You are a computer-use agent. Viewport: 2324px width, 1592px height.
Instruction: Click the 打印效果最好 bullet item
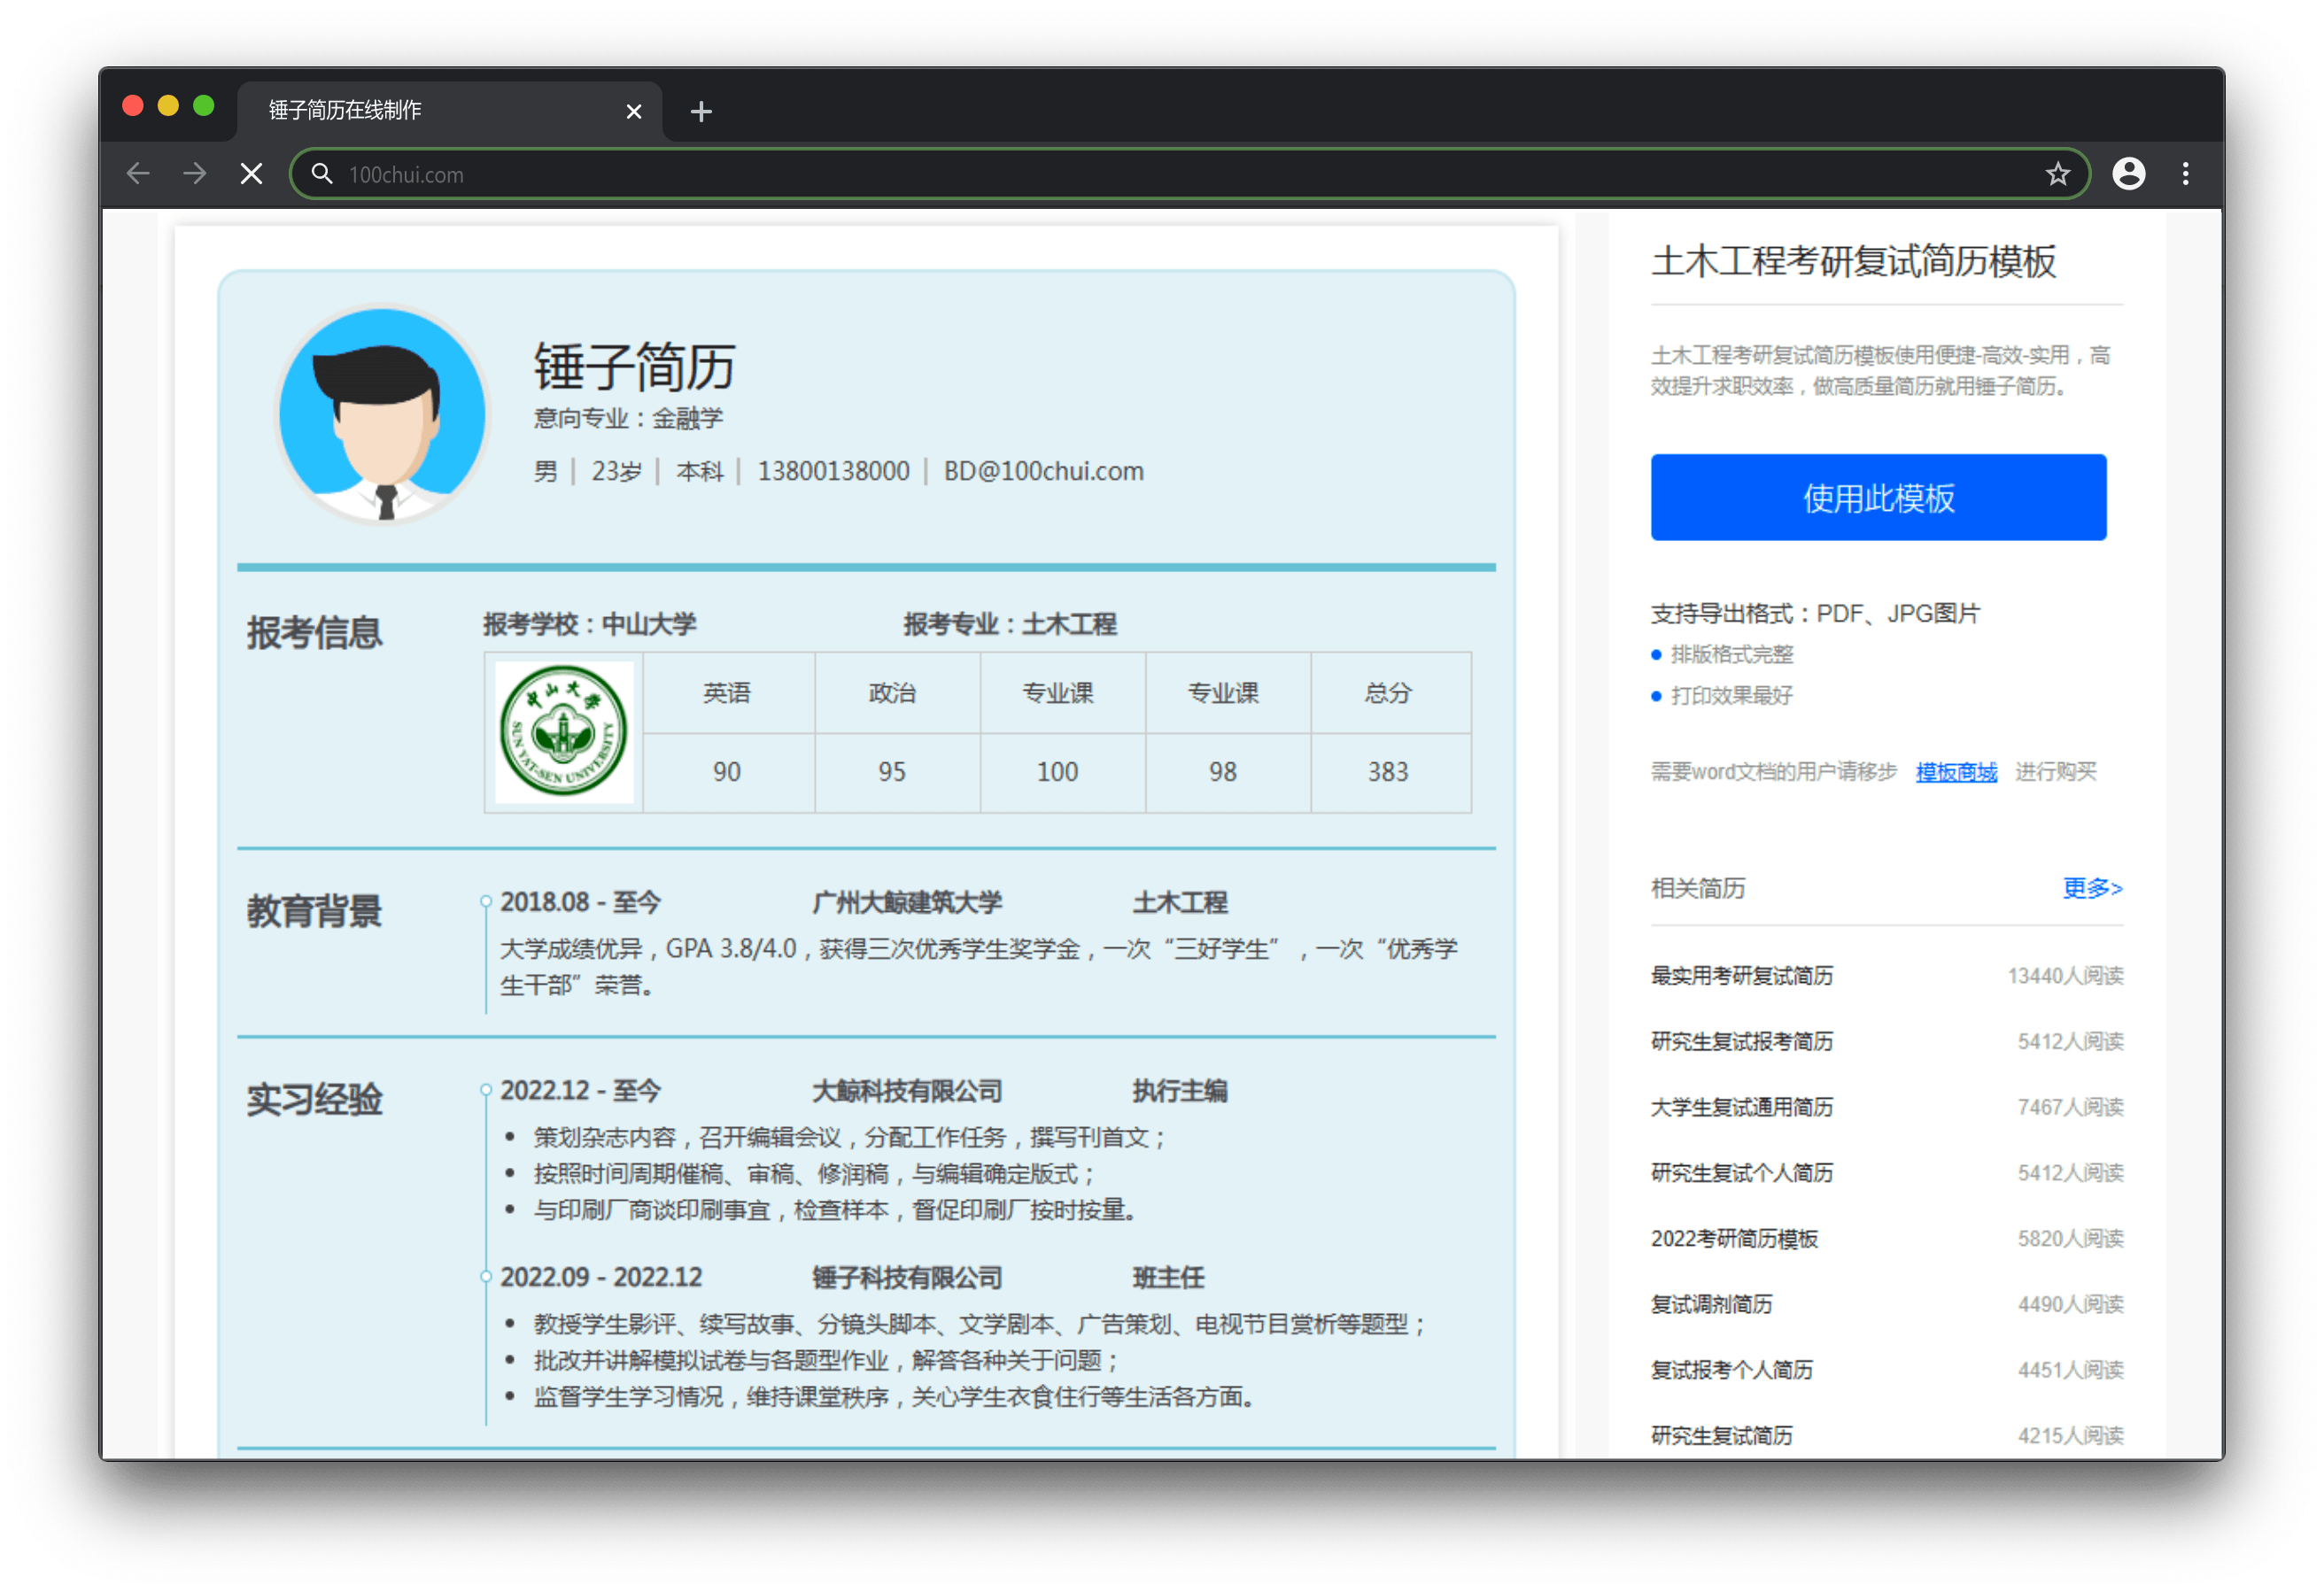click(x=1731, y=696)
